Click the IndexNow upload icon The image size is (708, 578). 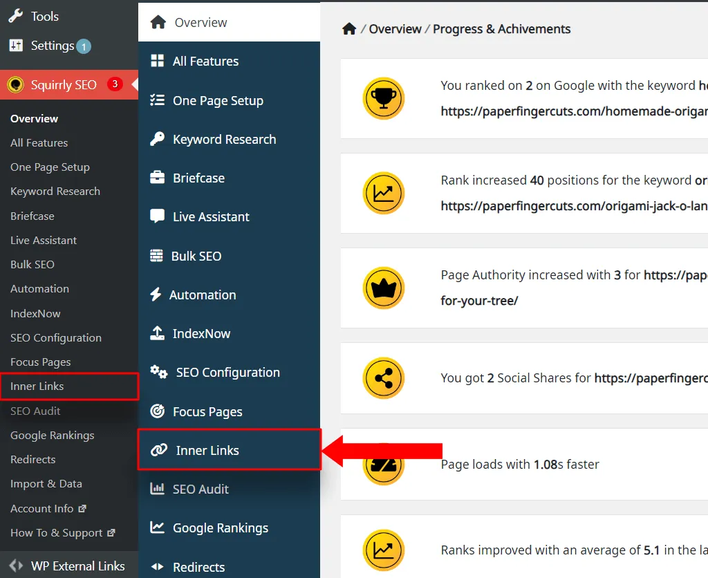[x=157, y=333]
